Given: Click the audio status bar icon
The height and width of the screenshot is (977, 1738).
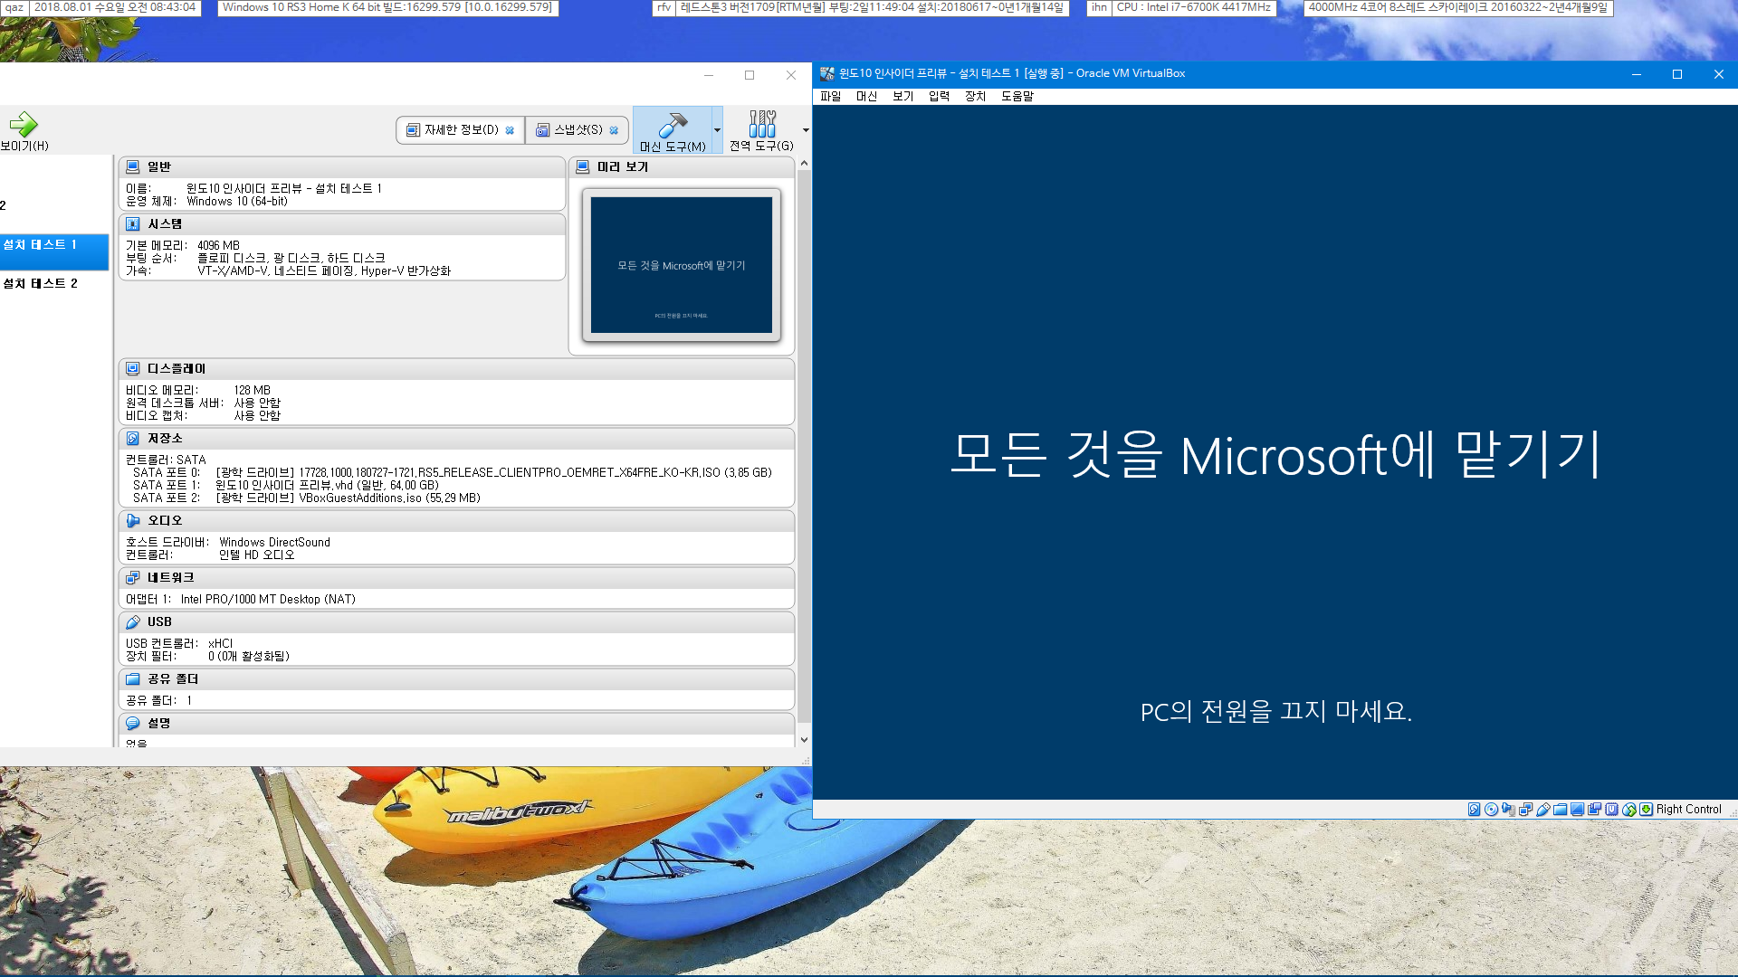Looking at the screenshot, I should (1508, 810).
